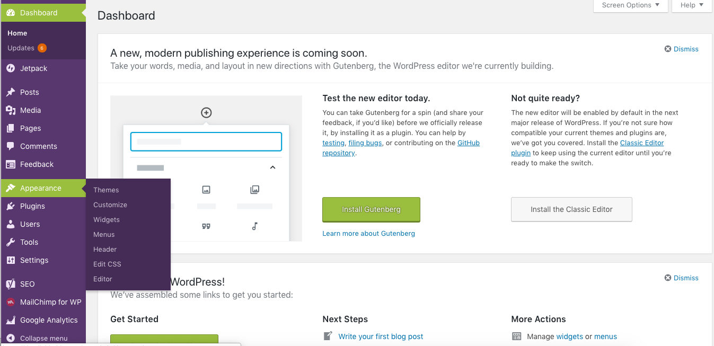The image size is (714, 346).
Task: Click the search field in Gutenberg preview
Action: (x=206, y=141)
